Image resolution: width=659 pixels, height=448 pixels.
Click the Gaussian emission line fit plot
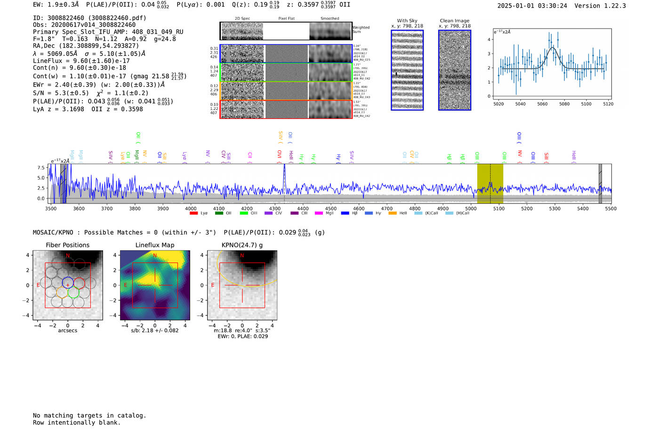552,64
